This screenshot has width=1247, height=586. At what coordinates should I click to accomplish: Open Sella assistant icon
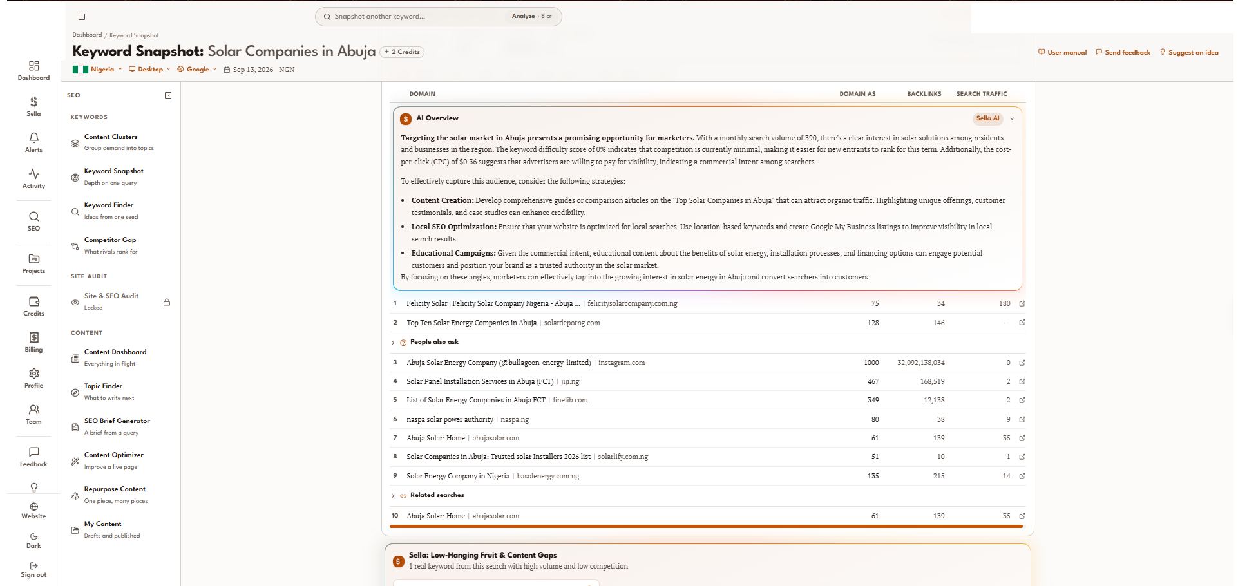click(34, 102)
